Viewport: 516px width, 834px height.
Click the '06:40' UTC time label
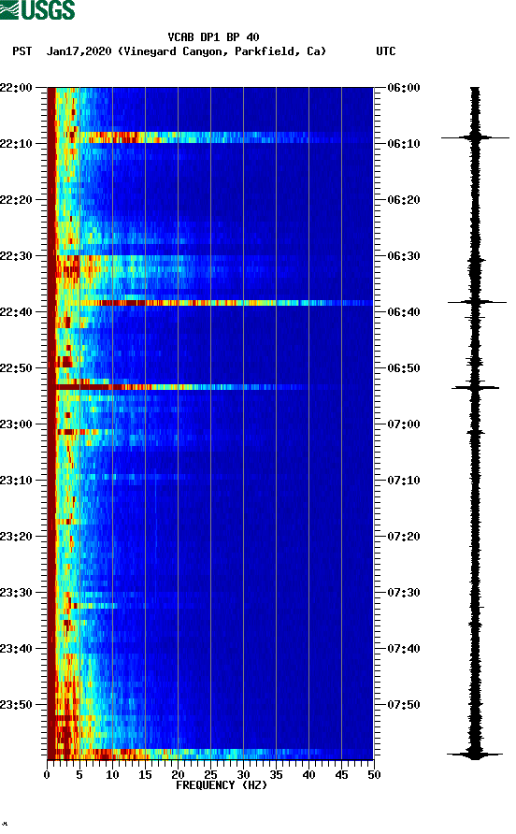pos(404,311)
